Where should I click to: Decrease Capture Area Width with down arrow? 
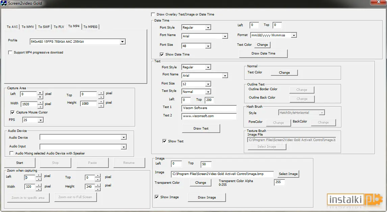point(40,107)
